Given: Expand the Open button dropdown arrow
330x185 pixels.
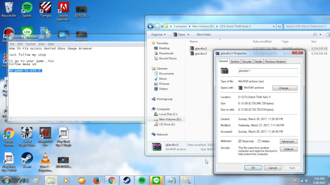Looking at the screenshot, I should point(188,34).
